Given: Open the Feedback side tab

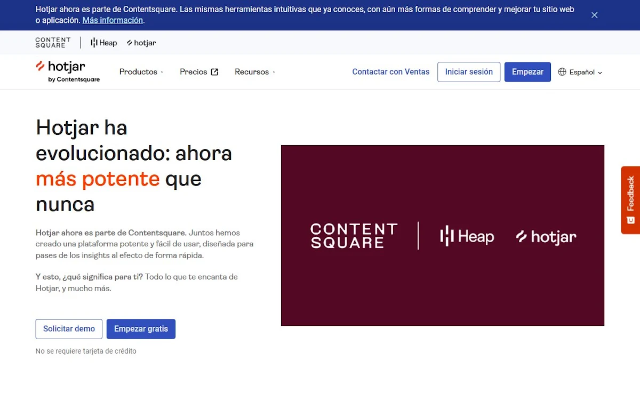Looking at the screenshot, I should tap(630, 200).
